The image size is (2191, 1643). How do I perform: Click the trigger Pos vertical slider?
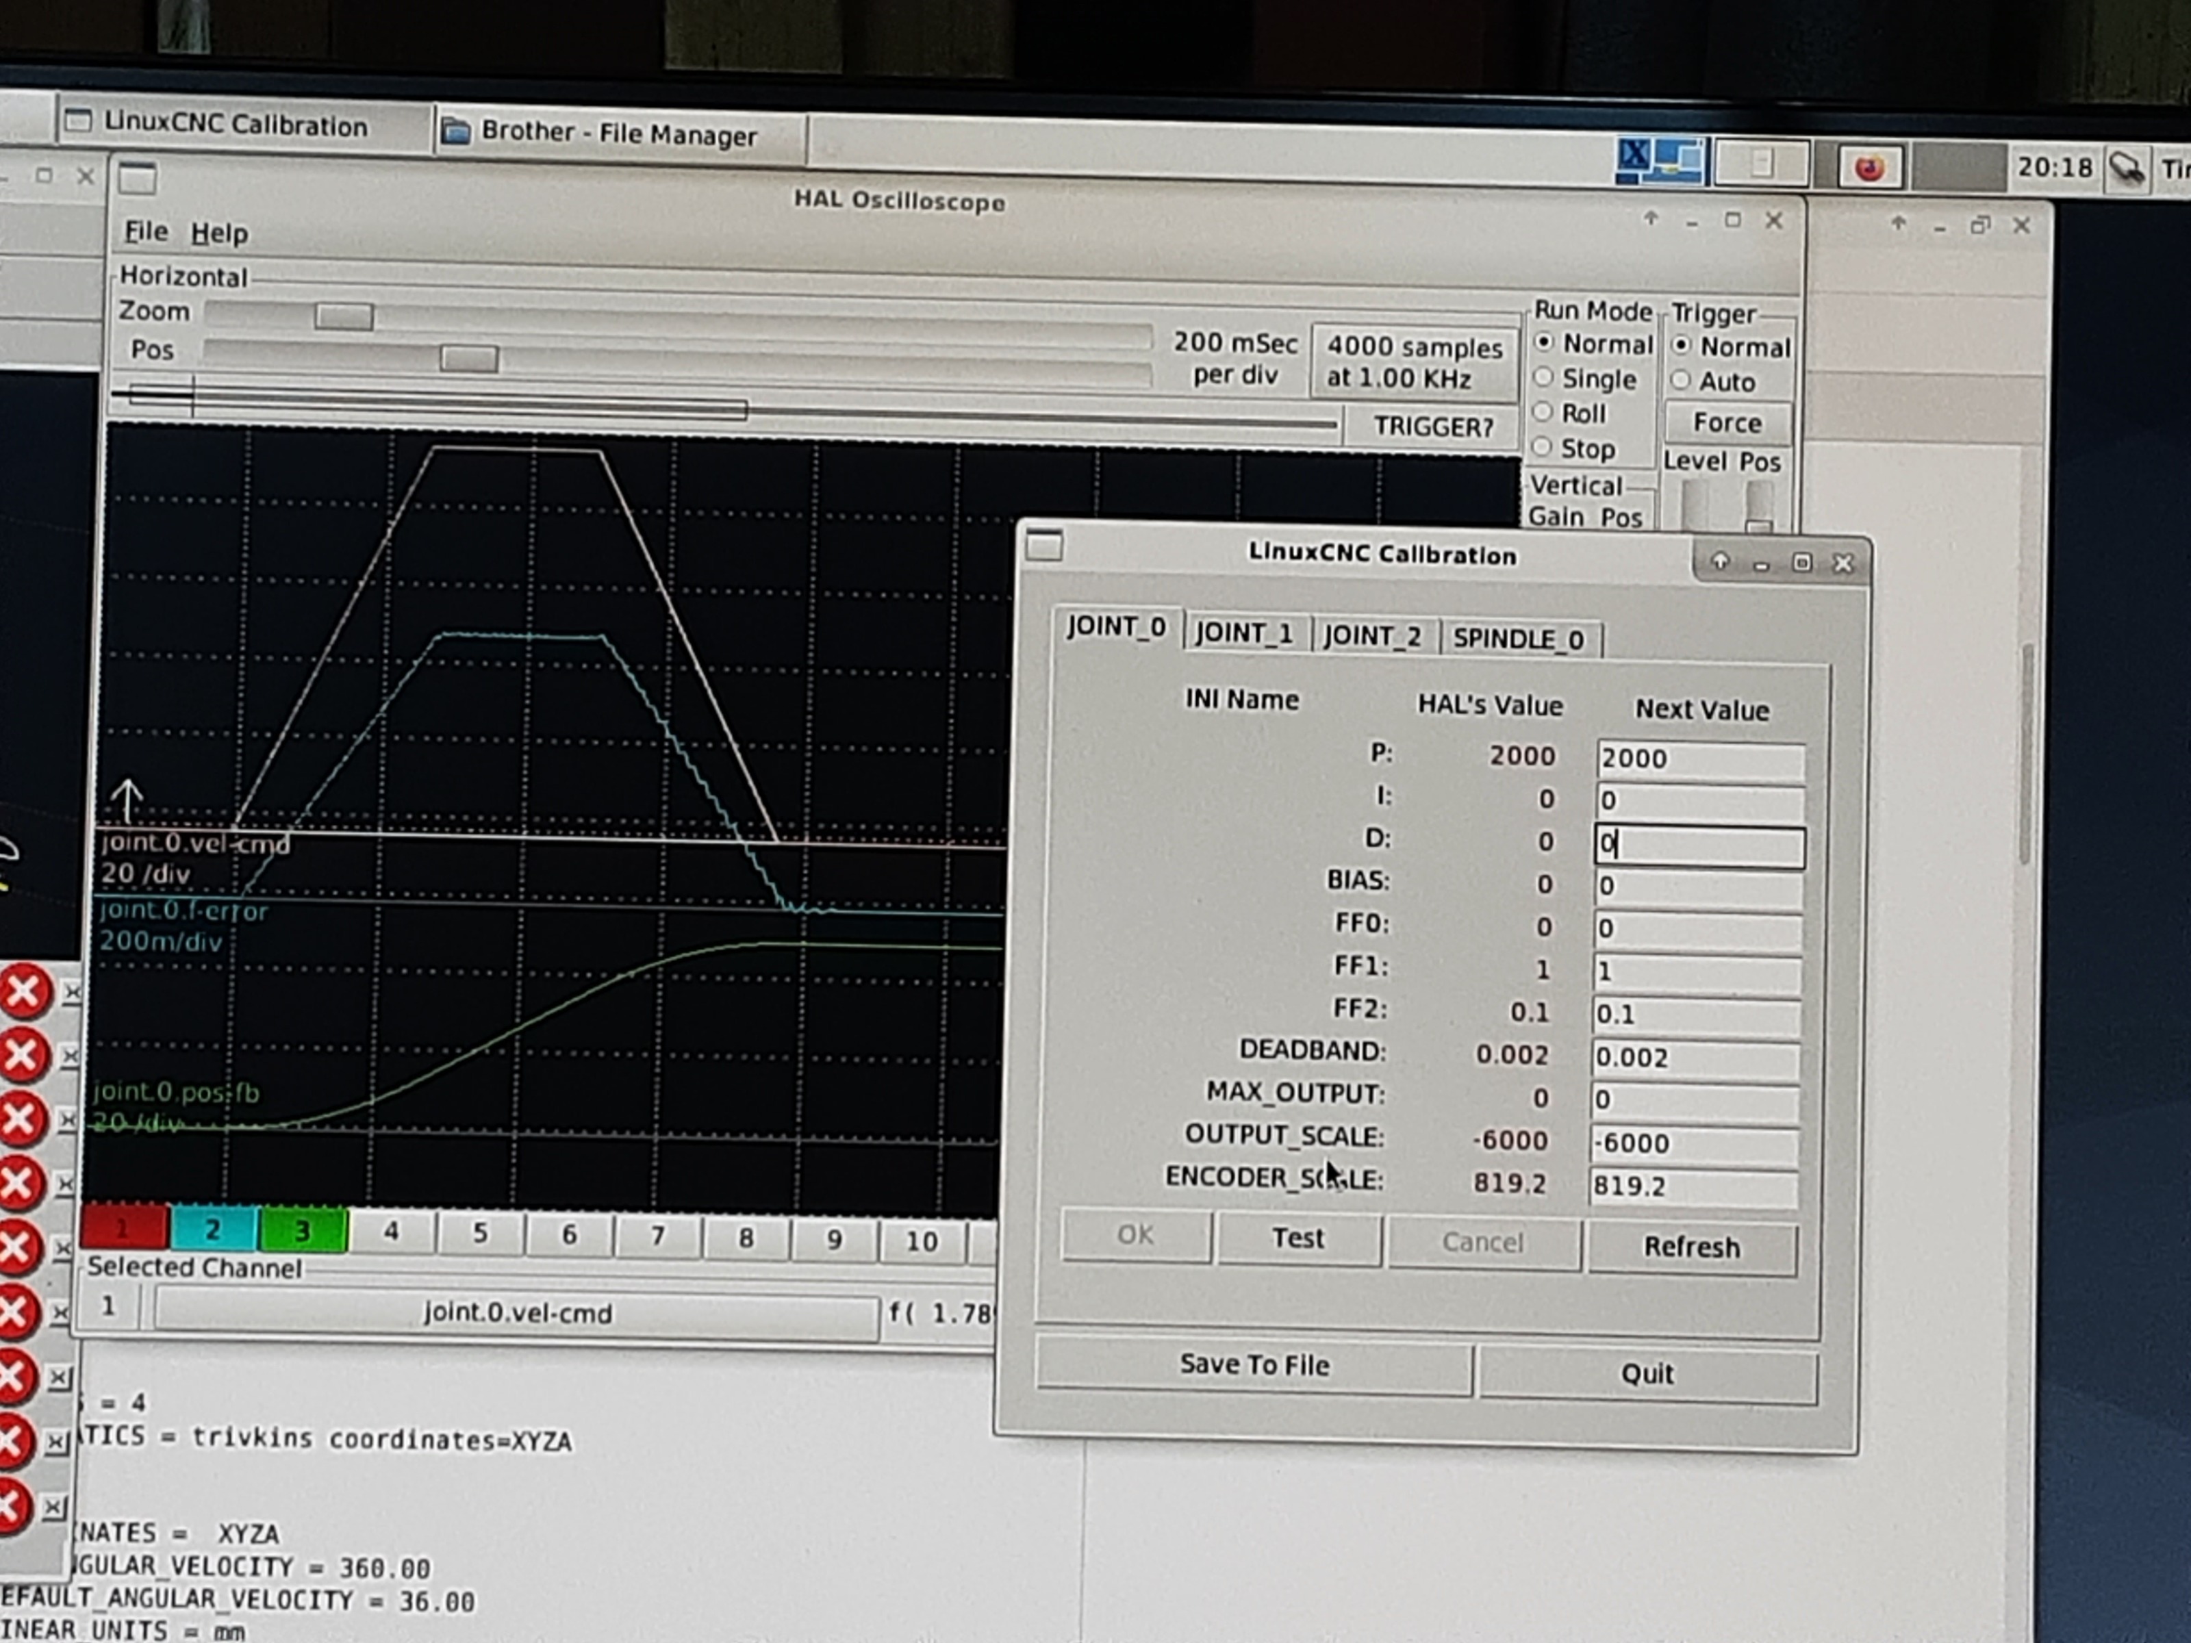coord(1760,507)
